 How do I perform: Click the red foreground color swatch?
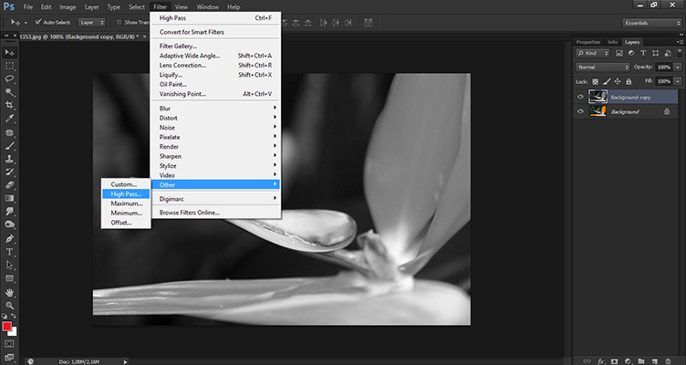(7, 326)
